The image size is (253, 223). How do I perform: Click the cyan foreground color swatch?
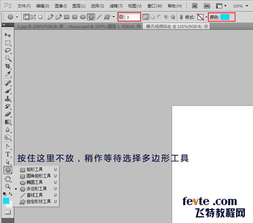[x=6, y=201]
